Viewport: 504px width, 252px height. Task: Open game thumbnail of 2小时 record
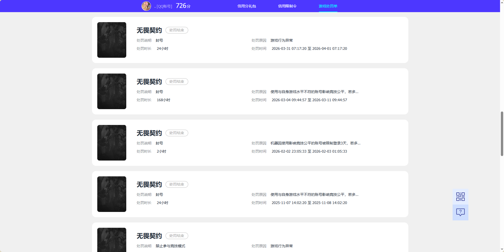[x=112, y=143]
